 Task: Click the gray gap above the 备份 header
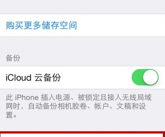click(82, 45)
